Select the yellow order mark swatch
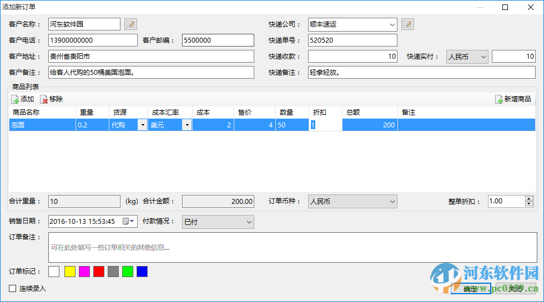 (x=70, y=272)
